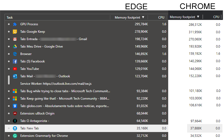Sort by Chrome Memory footprint arrow
Screen dimensions: 224x140
tap(198, 17)
